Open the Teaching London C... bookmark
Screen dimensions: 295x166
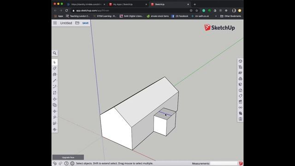[x=78, y=16]
